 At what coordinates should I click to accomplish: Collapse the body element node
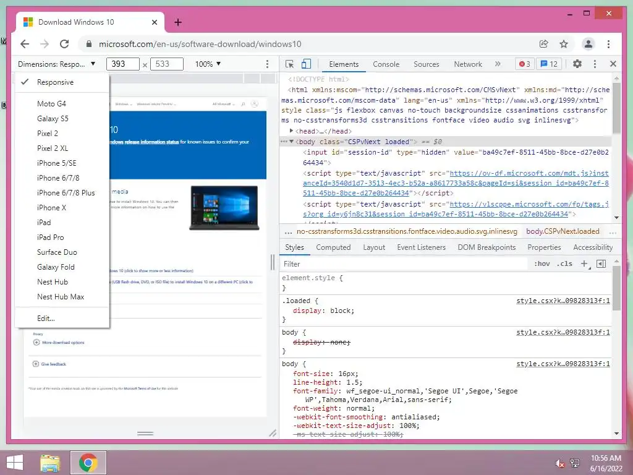(x=291, y=142)
